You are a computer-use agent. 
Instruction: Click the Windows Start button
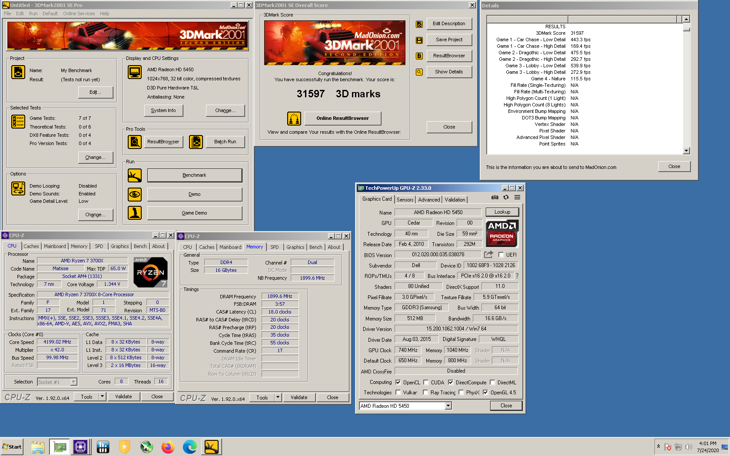click(x=12, y=447)
